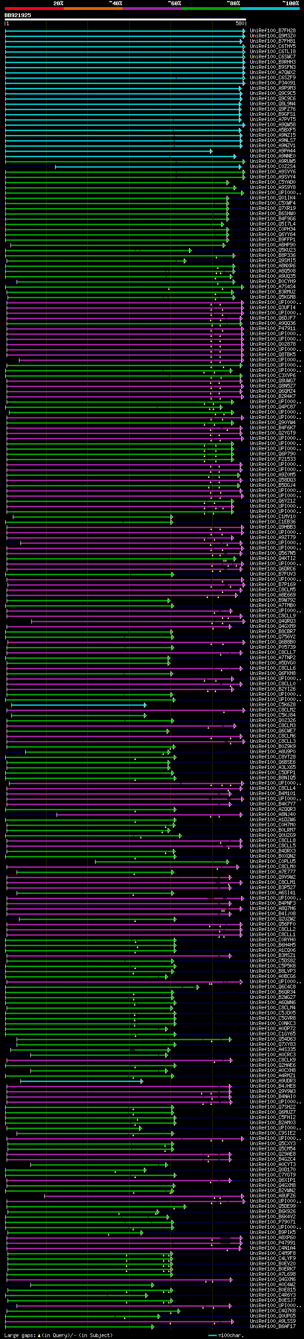Viewport: 304px width, 1339px height.
Task: Click the green ~80% legend segment
Action: [211, 9]
